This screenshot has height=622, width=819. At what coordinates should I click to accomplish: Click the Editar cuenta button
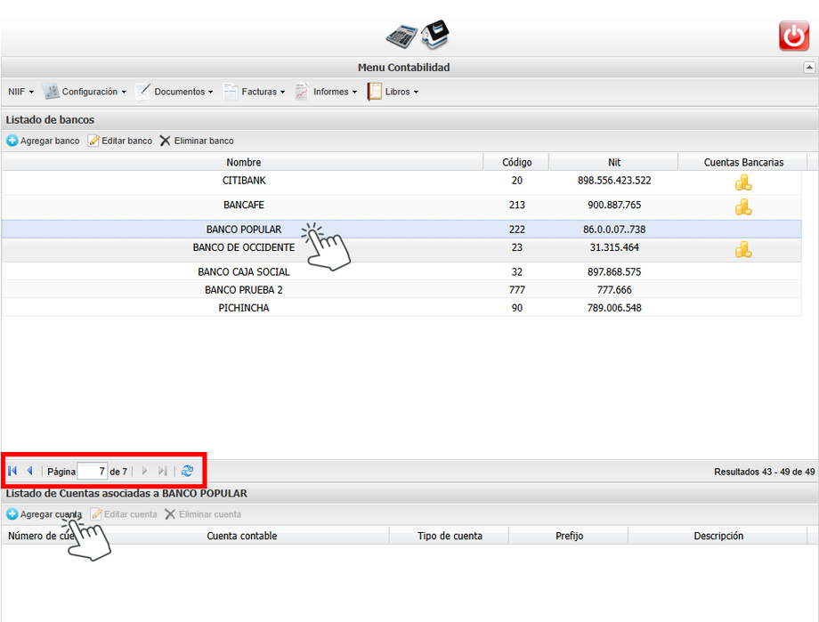click(x=124, y=514)
